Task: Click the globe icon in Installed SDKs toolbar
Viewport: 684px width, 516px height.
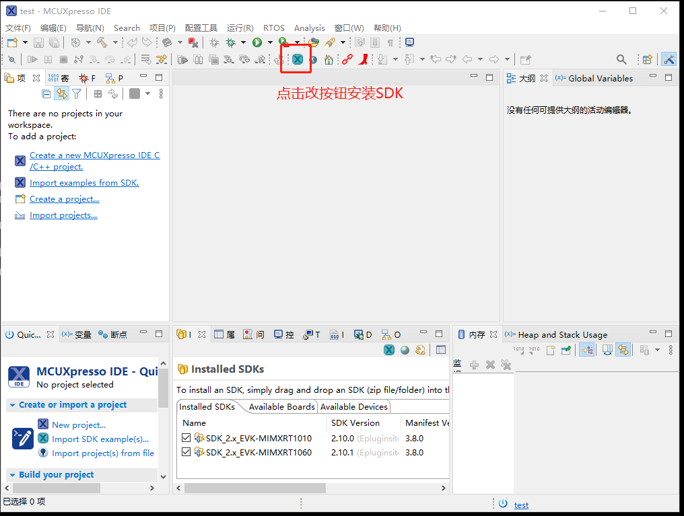Action: click(405, 350)
